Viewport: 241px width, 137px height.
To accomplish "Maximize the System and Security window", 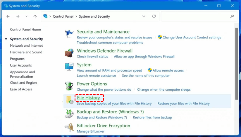I will 219,6.
